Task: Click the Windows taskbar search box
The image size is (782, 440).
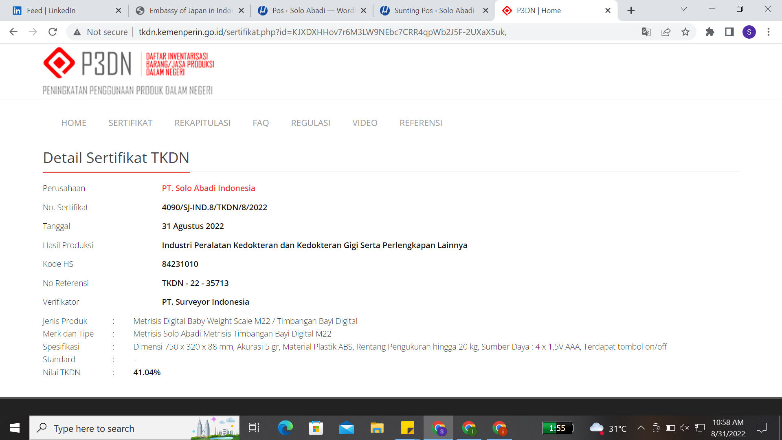Action: click(134, 428)
